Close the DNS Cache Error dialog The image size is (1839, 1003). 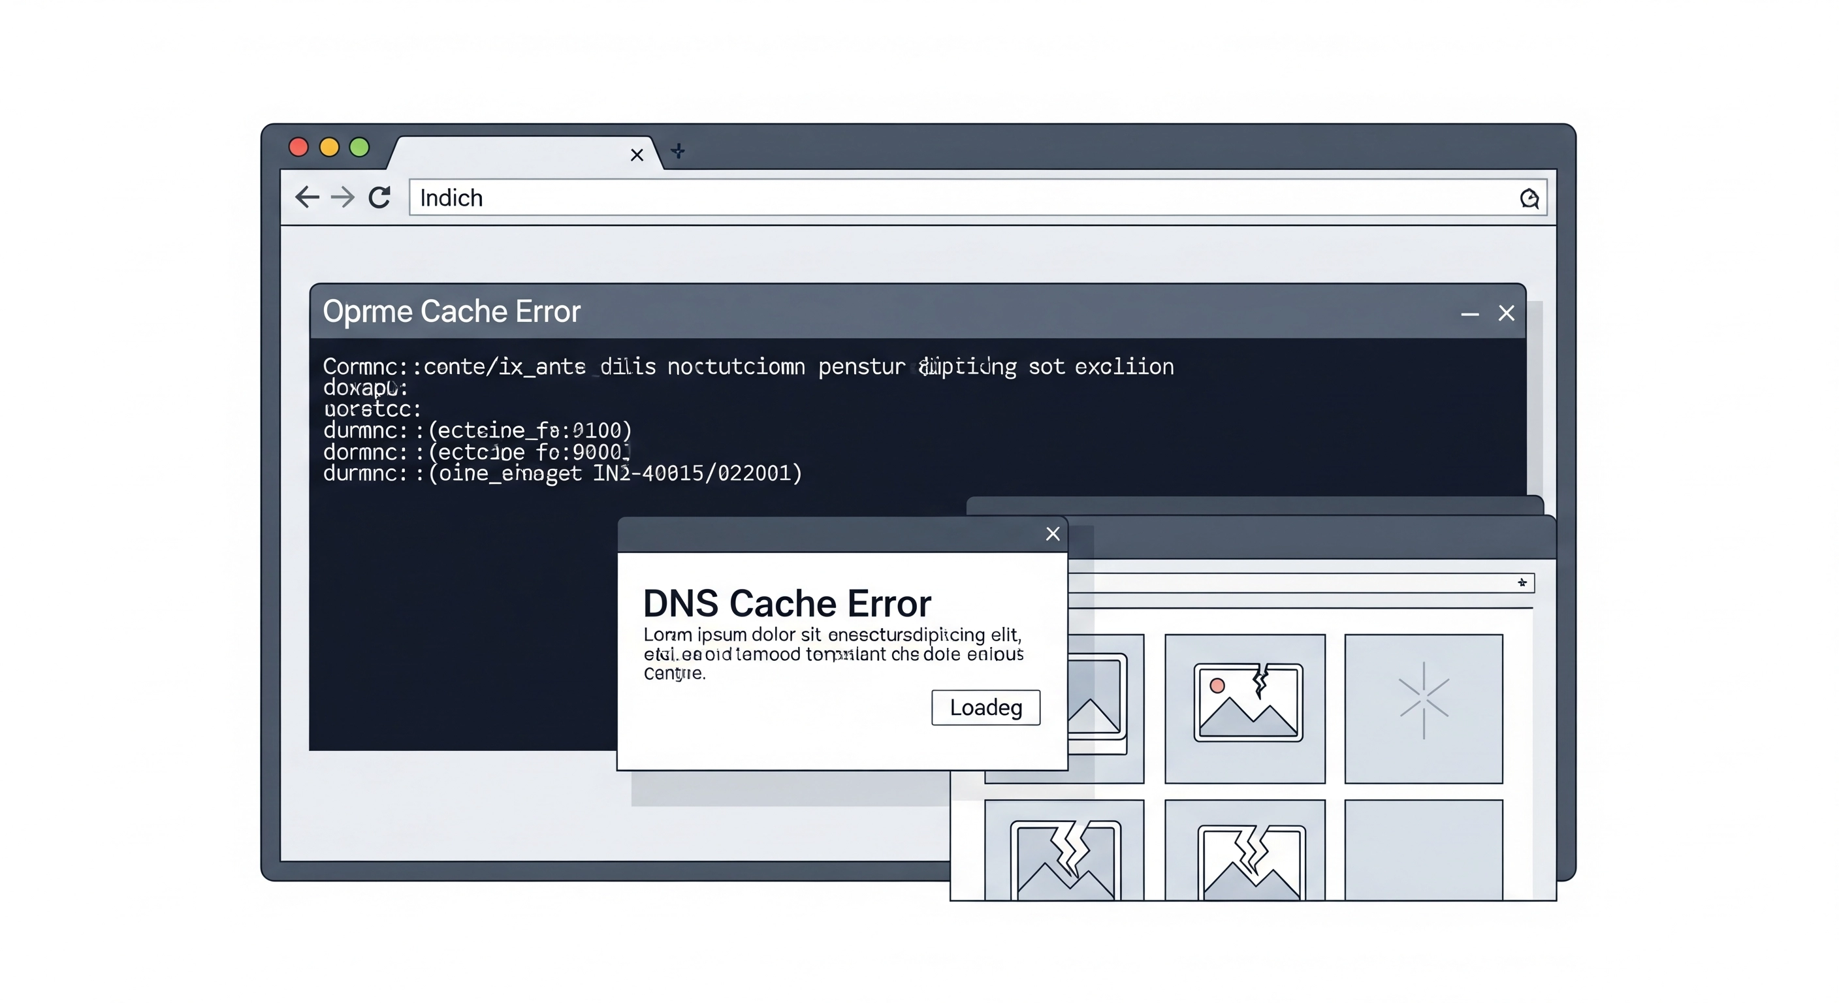pyautogui.click(x=1052, y=534)
